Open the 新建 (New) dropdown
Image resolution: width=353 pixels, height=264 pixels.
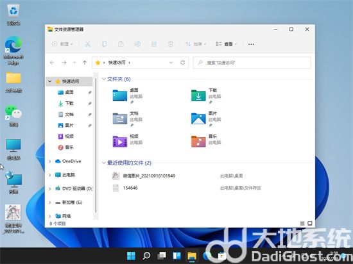pyautogui.click(x=62, y=44)
